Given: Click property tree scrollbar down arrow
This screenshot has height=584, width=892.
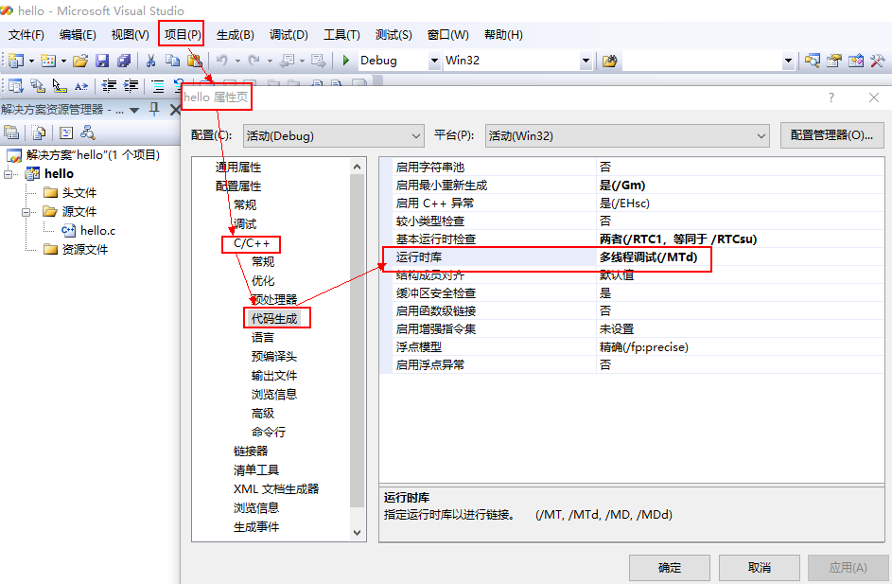Looking at the screenshot, I should (x=357, y=533).
